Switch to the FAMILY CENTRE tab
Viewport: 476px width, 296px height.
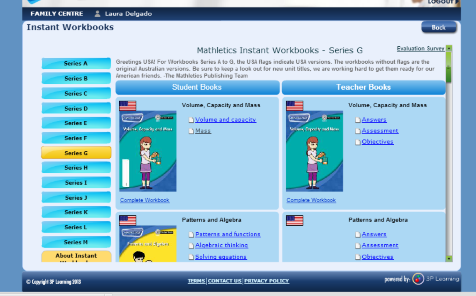[x=57, y=13]
